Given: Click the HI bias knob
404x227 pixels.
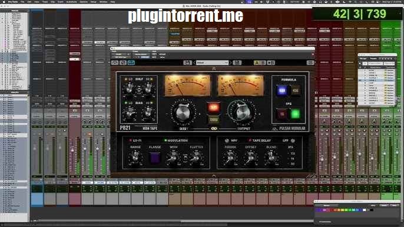Looking at the screenshot, I should pos(148,112).
